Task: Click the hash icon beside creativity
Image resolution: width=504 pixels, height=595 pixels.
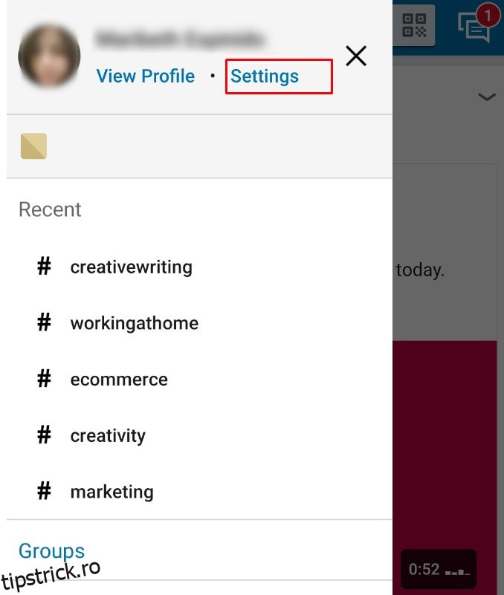Action: [45, 435]
